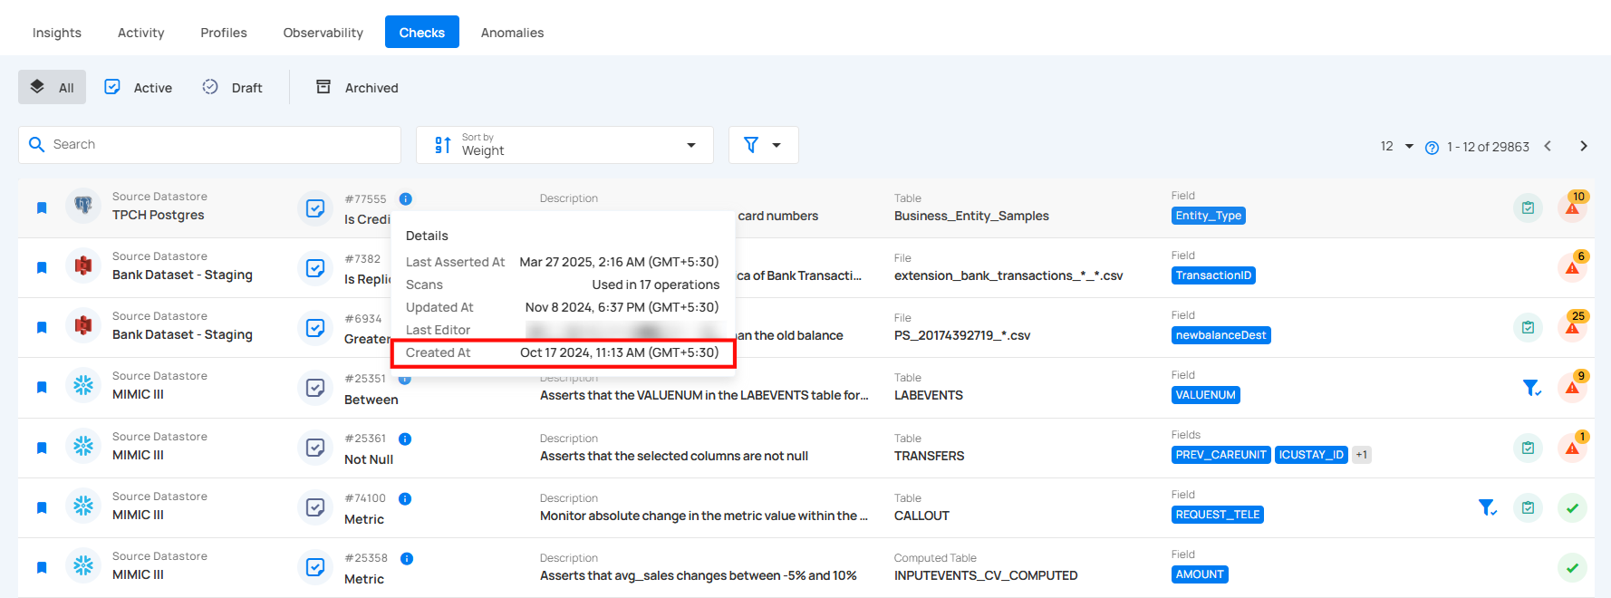
Task: Click the TransactionID field tag
Action: [x=1213, y=275]
